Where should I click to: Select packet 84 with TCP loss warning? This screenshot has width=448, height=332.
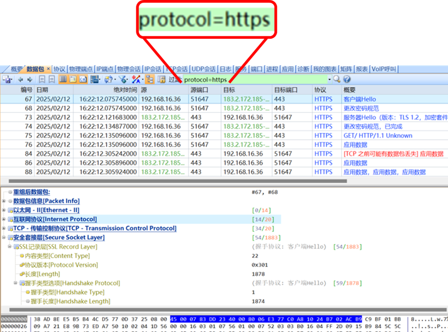pyautogui.click(x=224, y=154)
